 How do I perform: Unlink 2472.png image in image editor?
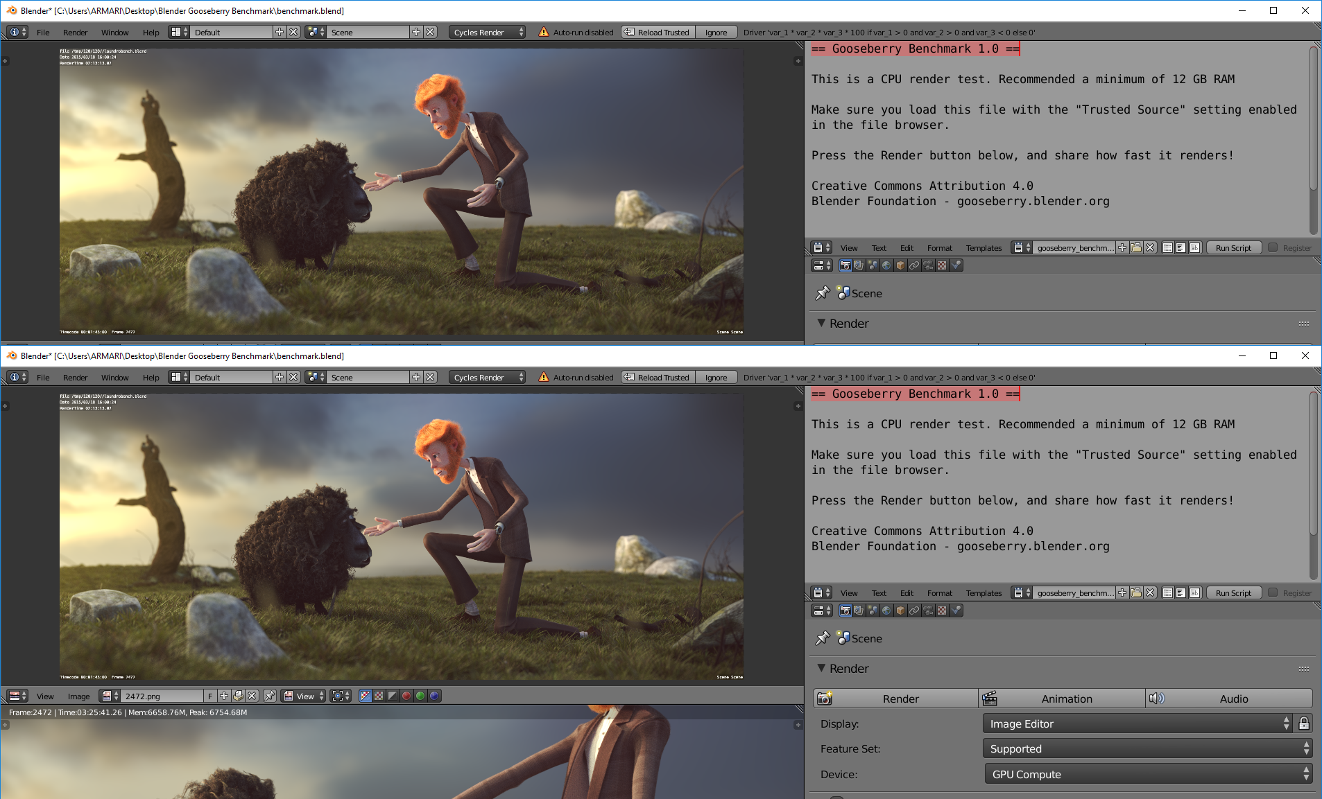252,696
